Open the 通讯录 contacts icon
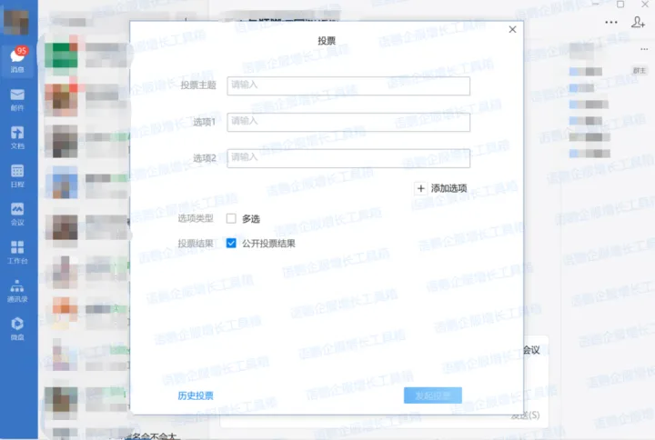Image resolution: width=655 pixels, height=440 pixels. (x=17, y=286)
